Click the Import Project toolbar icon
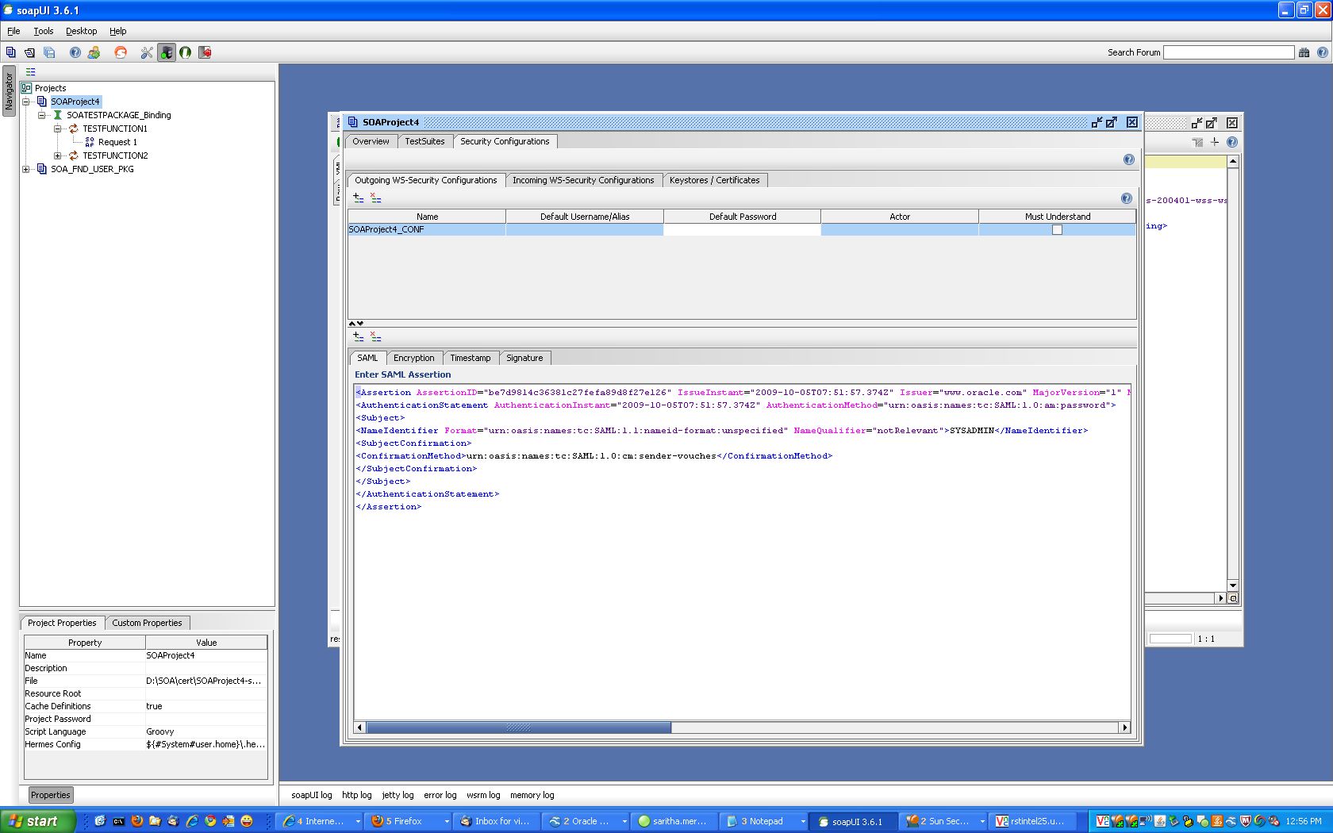Image resolution: width=1333 pixels, height=833 pixels. [x=29, y=52]
